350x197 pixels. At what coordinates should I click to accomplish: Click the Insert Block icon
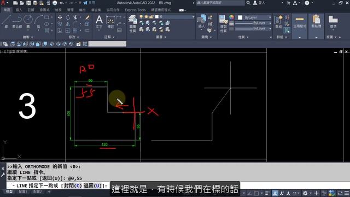point(202,21)
